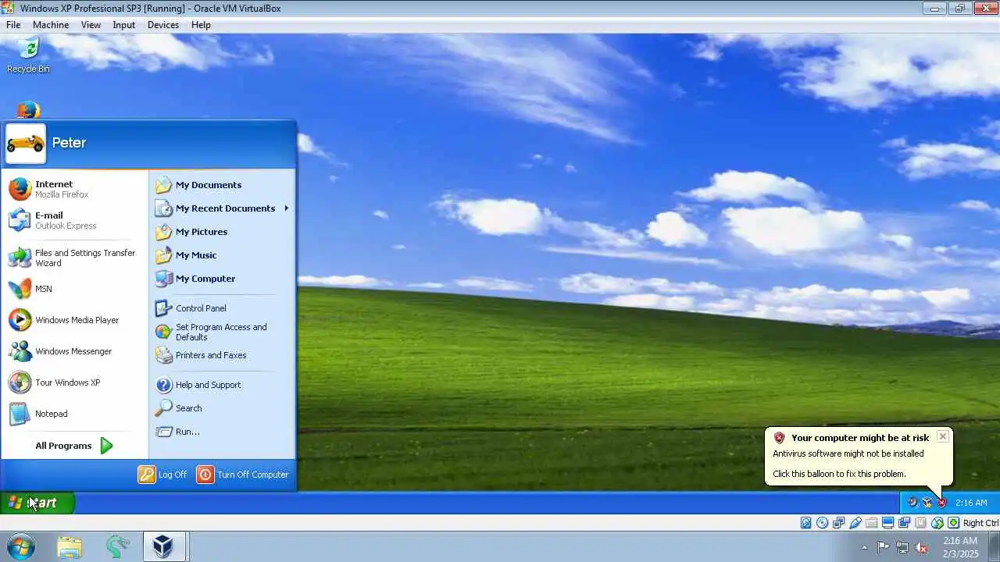Screen dimensions: 1000x562
Task: Click the optical disc status icon
Action: point(823,523)
